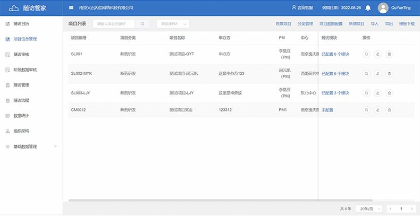Image resolution: width=420 pixels, height=216 pixels.
Task: Open the QuYueTing user avatar
Action: click(383, 8)
